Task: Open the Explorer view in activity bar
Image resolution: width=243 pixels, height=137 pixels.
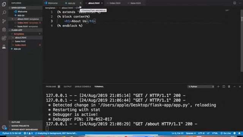Action: pos(4,4)
